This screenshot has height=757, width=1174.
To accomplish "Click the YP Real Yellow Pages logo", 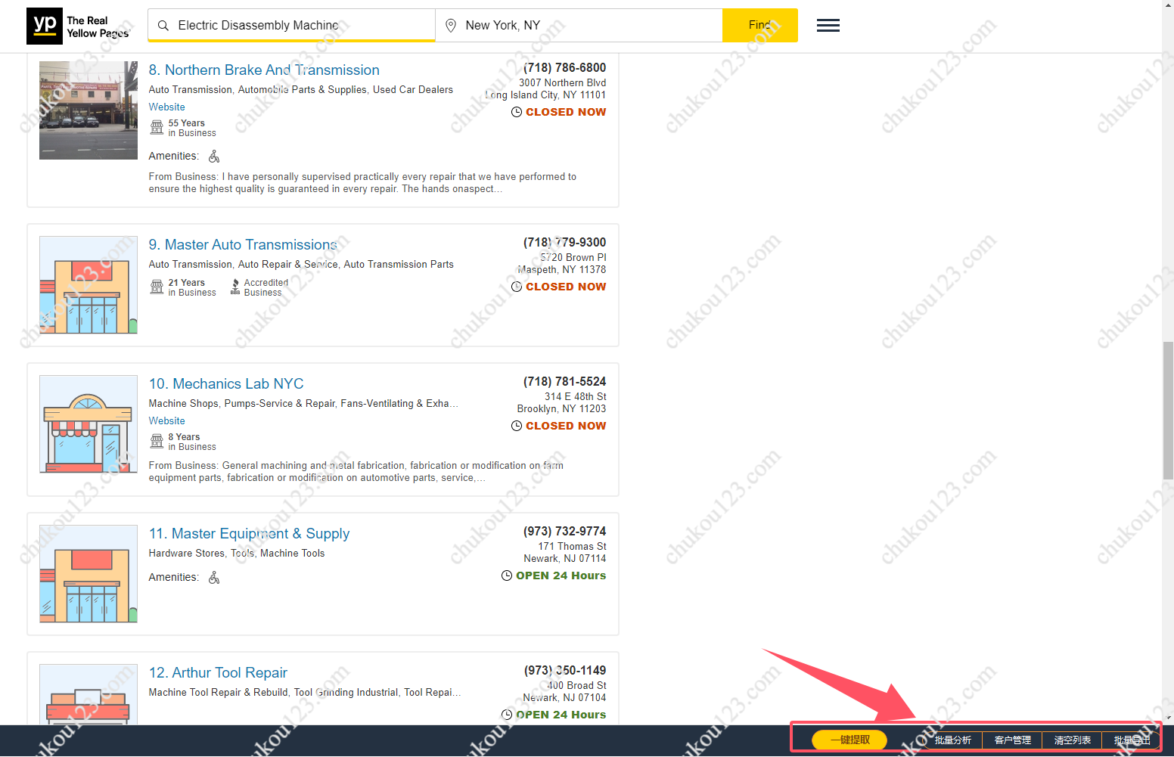I will [x=79, y=26].
